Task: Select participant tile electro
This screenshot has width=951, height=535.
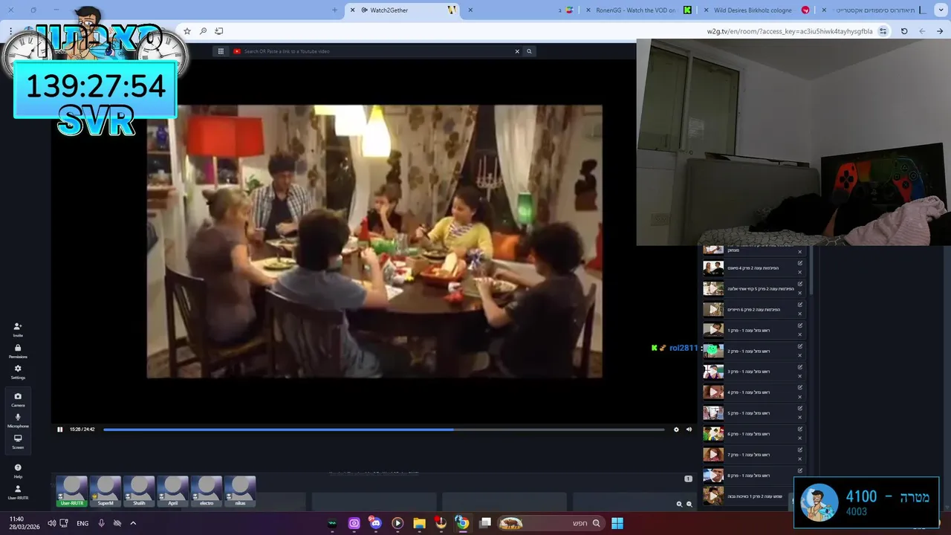Action: [207, 492]
